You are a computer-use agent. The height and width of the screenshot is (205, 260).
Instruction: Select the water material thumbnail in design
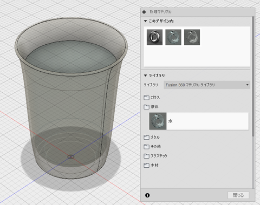(173, 37)
